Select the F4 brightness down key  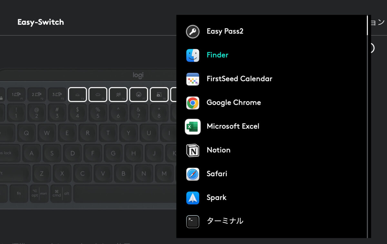click(x=77, y=95)
